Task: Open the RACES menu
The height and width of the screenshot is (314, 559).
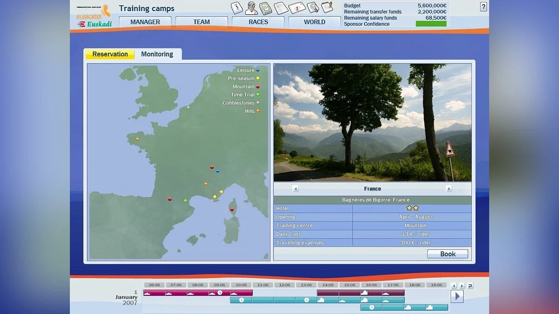Action: [x=258, y=22]
